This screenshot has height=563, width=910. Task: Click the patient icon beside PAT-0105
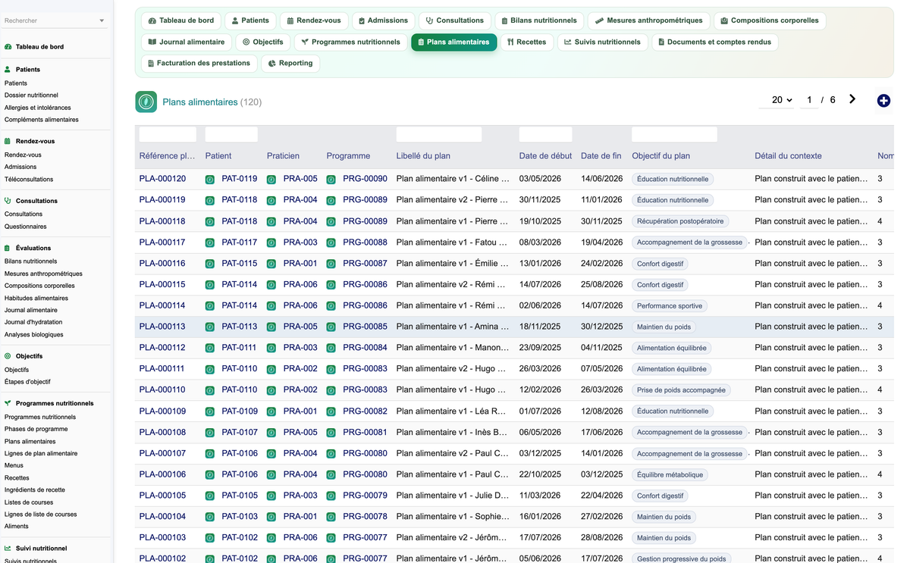pyautogui.click(x=210, y=496)
